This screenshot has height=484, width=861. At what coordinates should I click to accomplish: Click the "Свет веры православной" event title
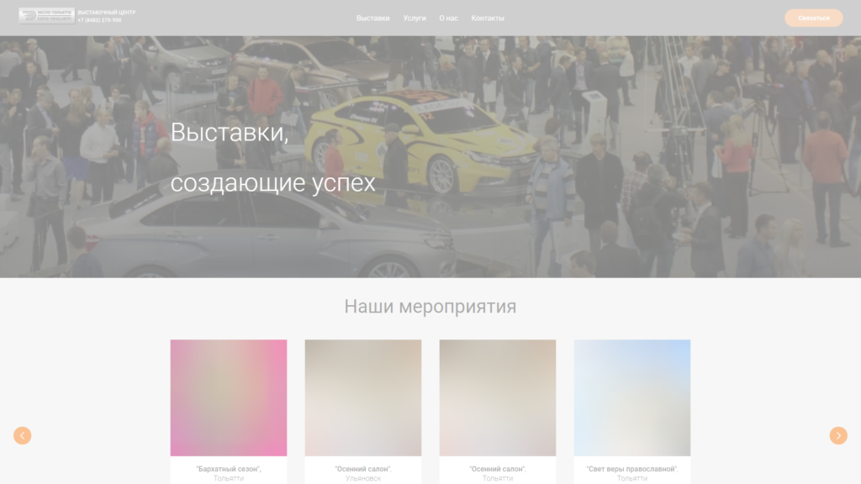coord(632,469)
